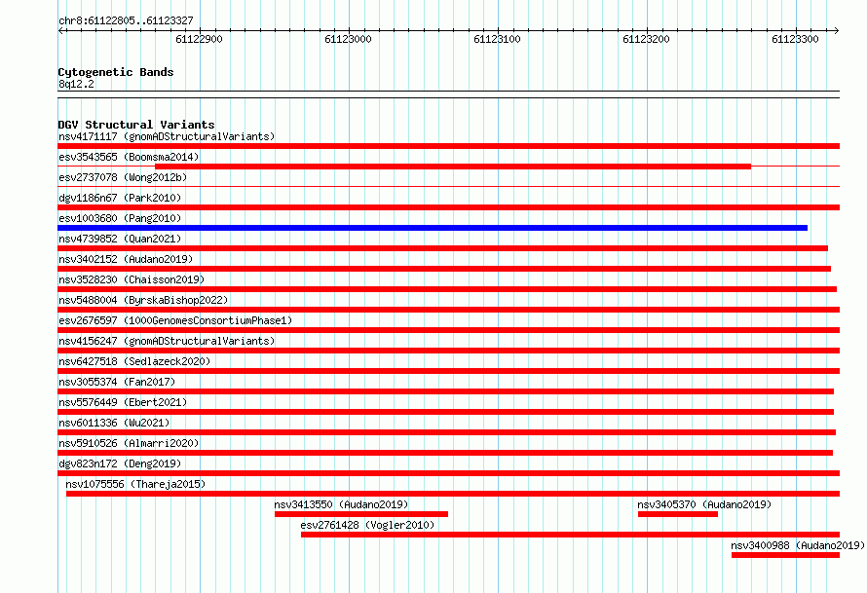
Task: Select the nsv4739852 (Quan2021) label
Action: (x=120, y=239)
